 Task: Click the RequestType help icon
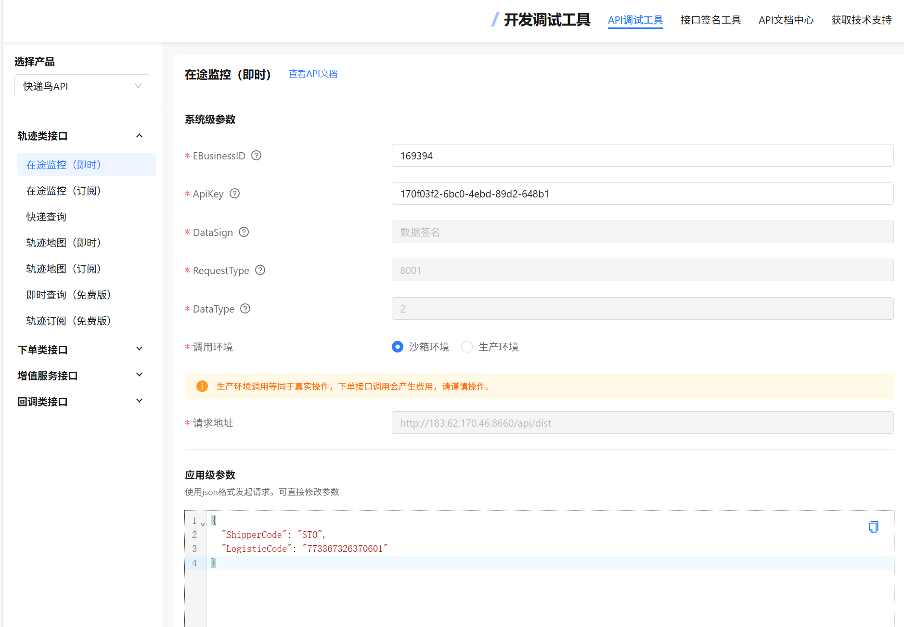point(260,270)
